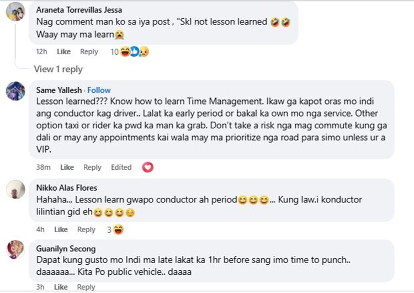Image resolution: width=414 pixels, height=293 pixels.
Task: Click heart reaction on Same Yallesh's comment
Action: 147,167
